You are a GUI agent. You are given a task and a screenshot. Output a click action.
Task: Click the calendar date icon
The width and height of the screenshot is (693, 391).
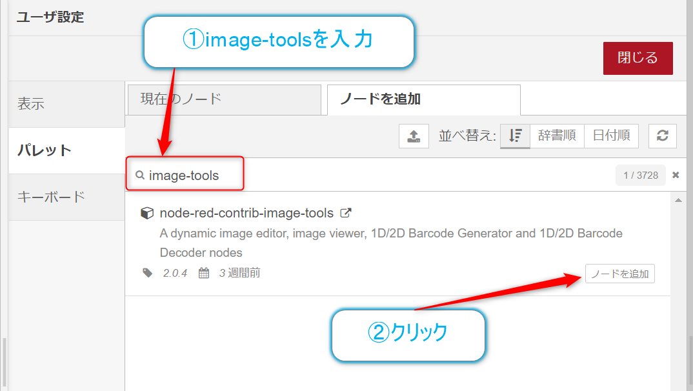[x=204, y=273]
